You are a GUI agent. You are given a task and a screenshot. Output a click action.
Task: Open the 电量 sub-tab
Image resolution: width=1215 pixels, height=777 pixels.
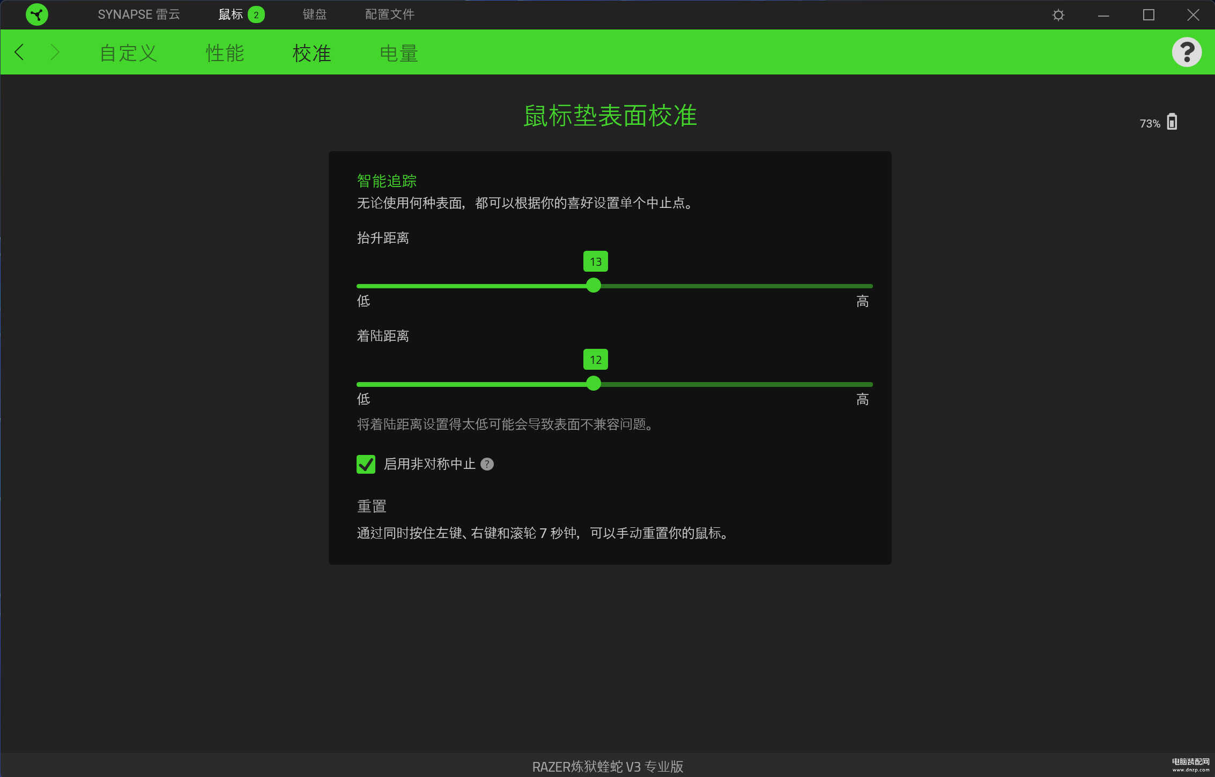[x=399, y=53]
